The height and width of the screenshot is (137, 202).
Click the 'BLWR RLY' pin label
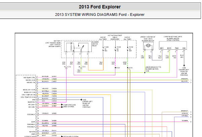click(x=32, y=102)
